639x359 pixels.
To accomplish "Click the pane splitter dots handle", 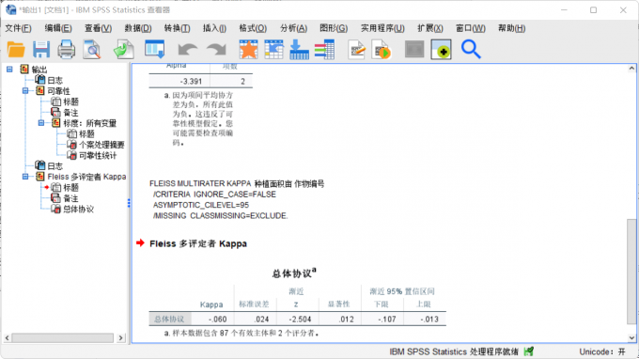I will coord(129,203).
